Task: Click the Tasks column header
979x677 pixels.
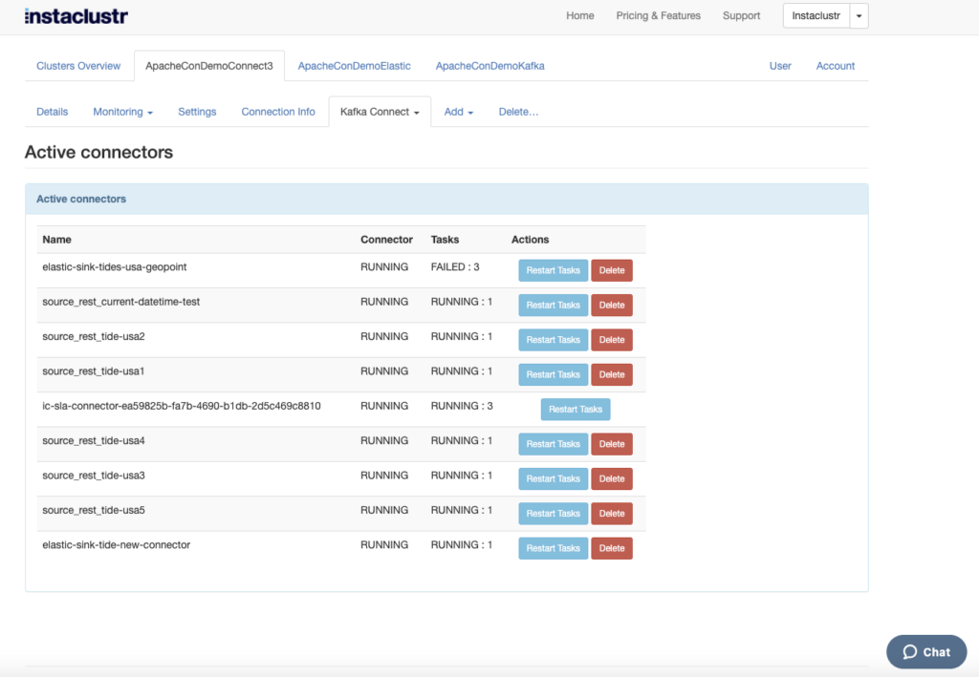Action: tap(445, 240)
